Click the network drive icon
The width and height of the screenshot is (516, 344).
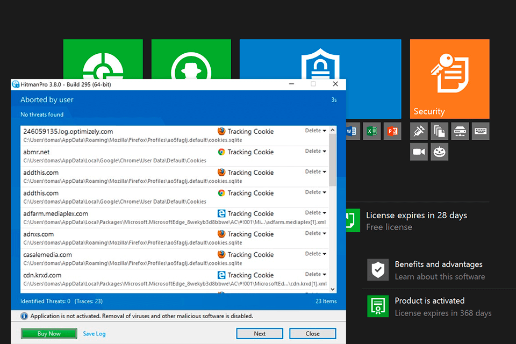(460, 132)
